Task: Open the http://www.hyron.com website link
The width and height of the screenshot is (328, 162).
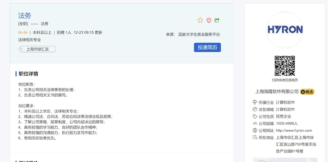Action: point(294,130)
